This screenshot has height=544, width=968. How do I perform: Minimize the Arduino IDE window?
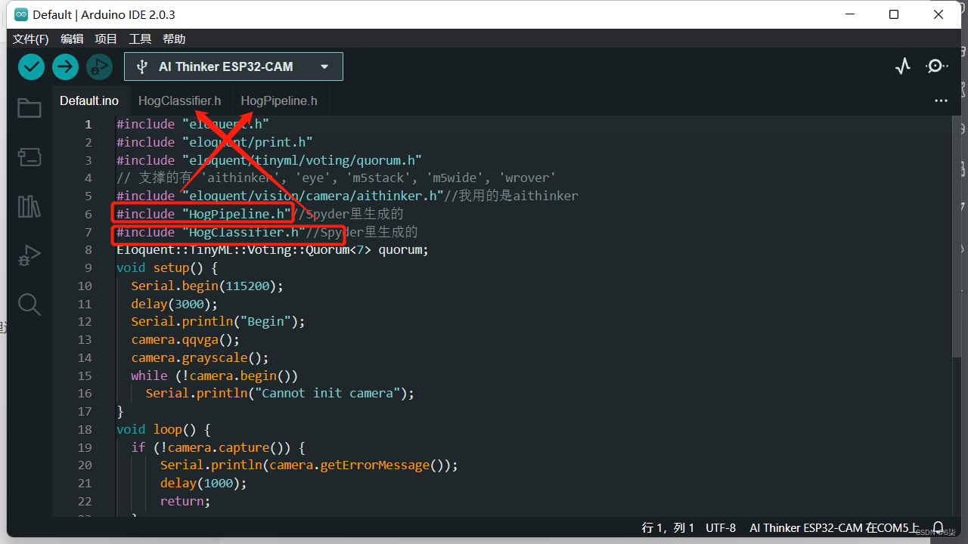(x=850, y=14)
